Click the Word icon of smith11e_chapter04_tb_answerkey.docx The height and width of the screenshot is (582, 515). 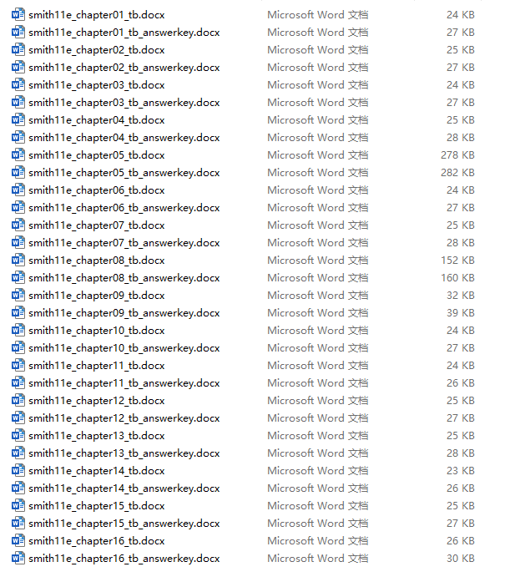point(18,137)
